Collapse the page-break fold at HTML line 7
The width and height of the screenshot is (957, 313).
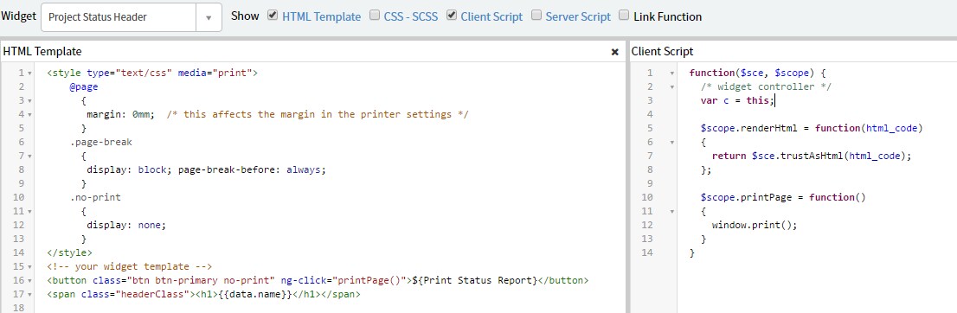pyautogui.click(x=30, y=156)
